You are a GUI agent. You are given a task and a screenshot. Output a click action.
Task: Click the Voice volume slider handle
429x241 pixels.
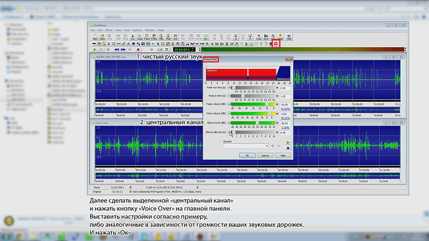click(270, 114)
